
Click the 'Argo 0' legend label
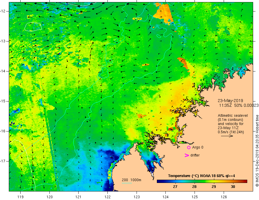198,147
